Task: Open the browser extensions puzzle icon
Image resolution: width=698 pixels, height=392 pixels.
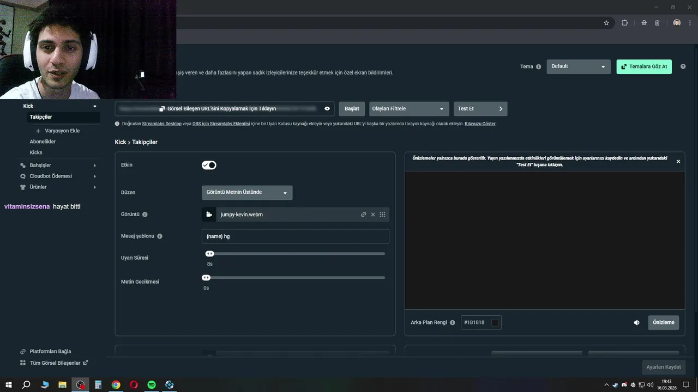Action: 624,23
